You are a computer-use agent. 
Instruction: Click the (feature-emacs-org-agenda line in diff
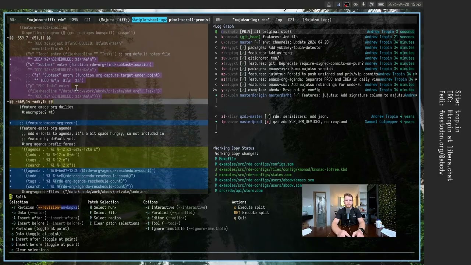(46, 128)
